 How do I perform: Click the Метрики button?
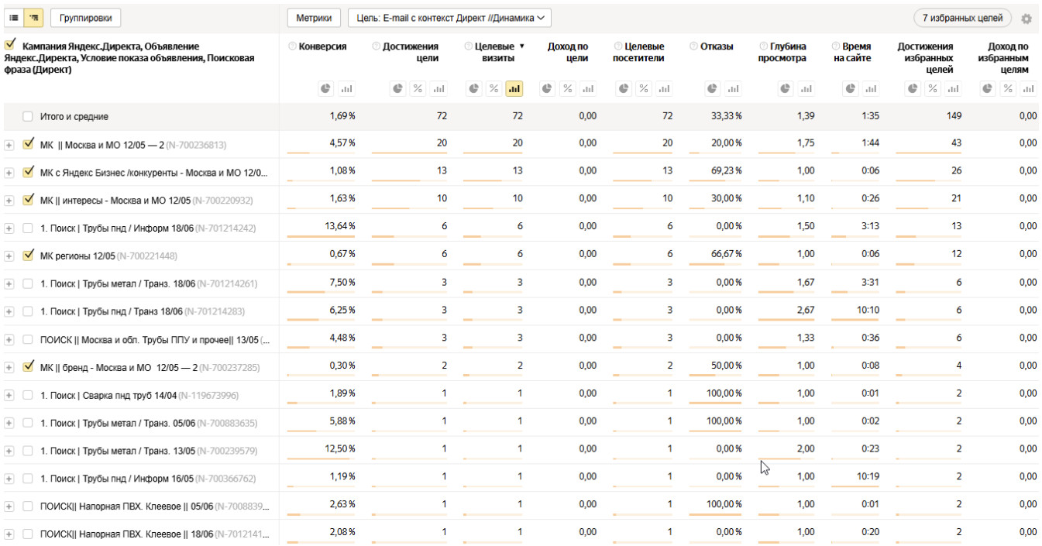click(x=314, y=17)
